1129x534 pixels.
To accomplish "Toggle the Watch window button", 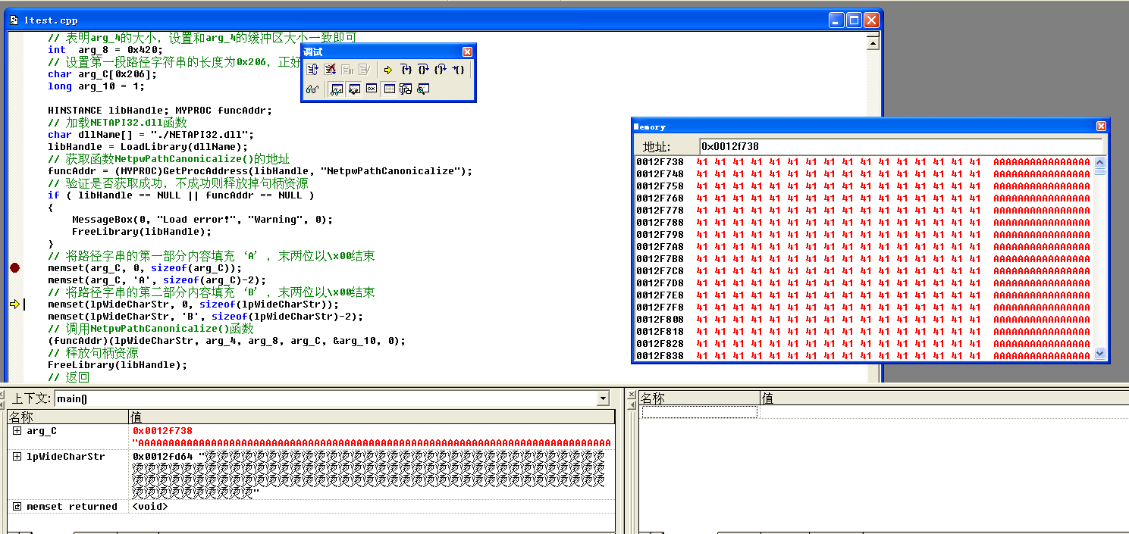I will click(x=336, y=89).
